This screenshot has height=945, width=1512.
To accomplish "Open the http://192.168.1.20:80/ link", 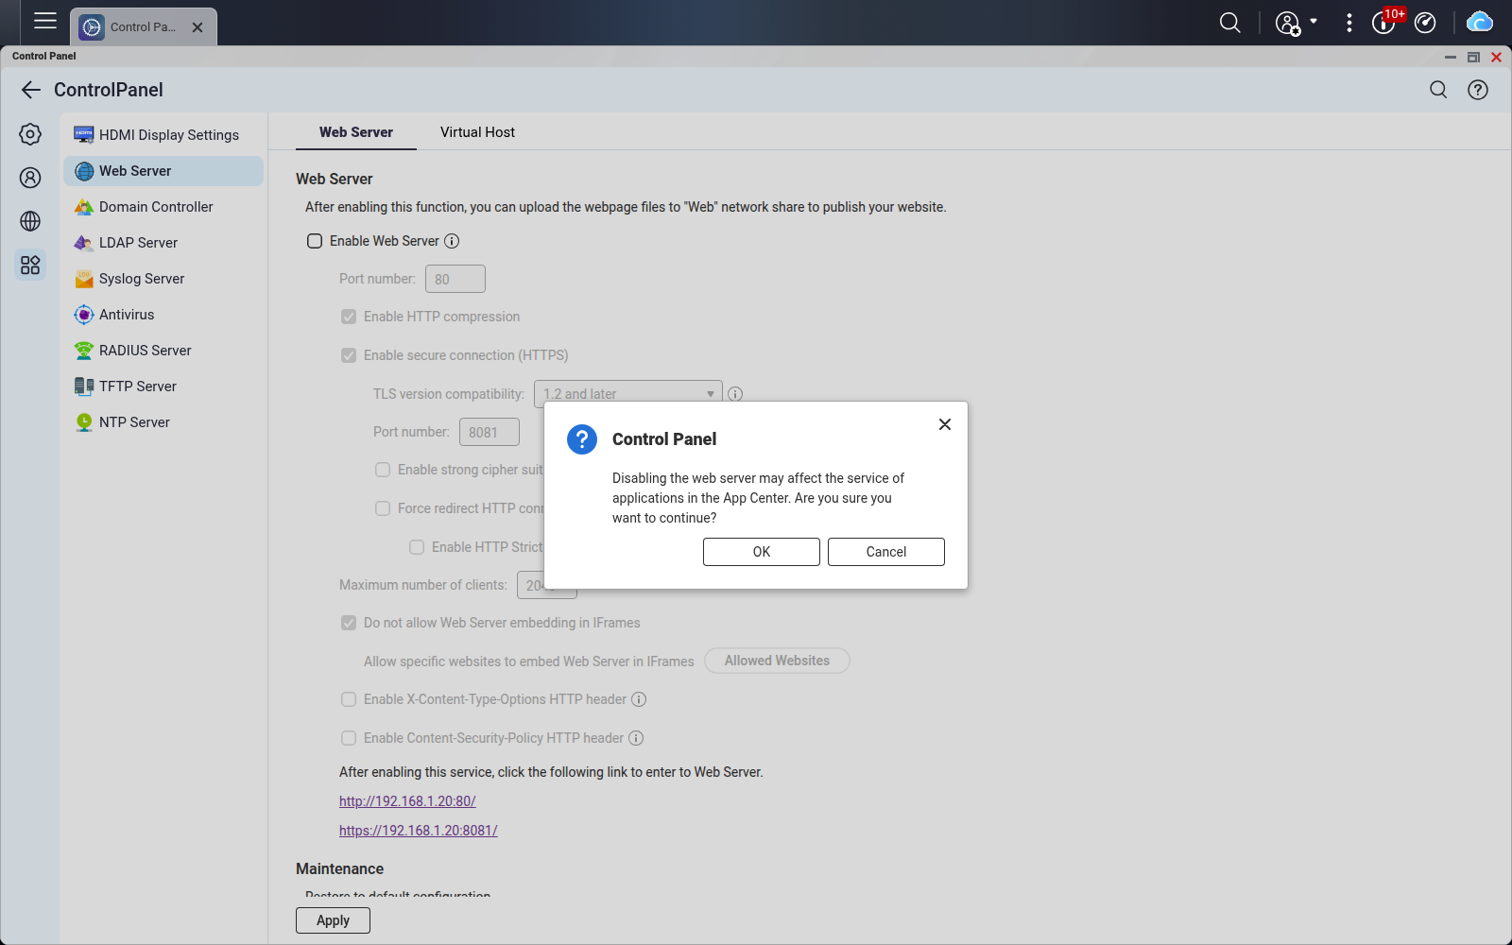I will coord(407,801).
